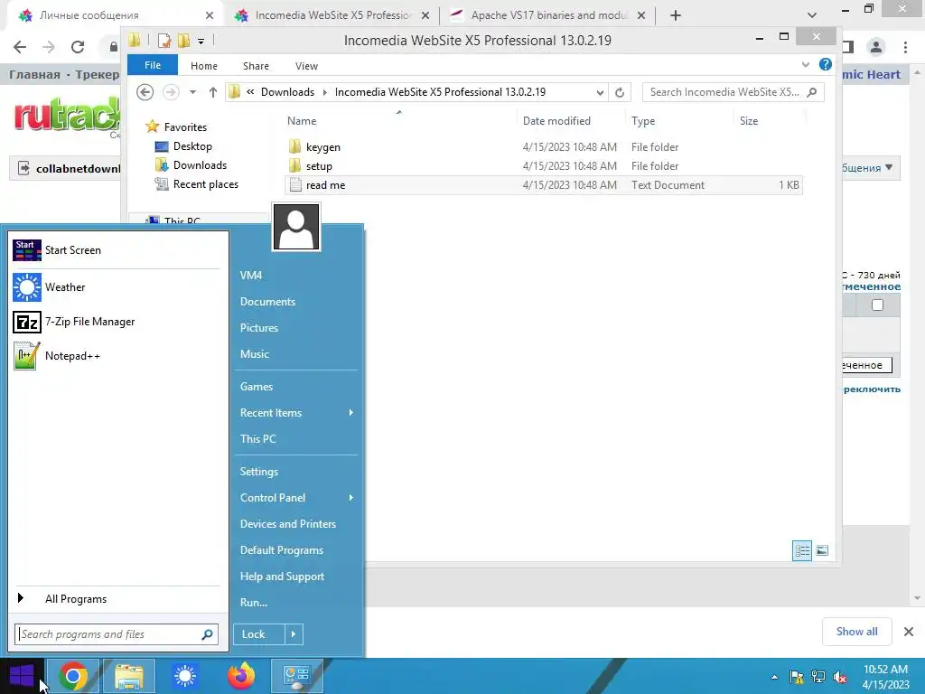Switch to the Share ribbon tab
Viewport: 925px width, 694px height.
(x=256, y=66)
